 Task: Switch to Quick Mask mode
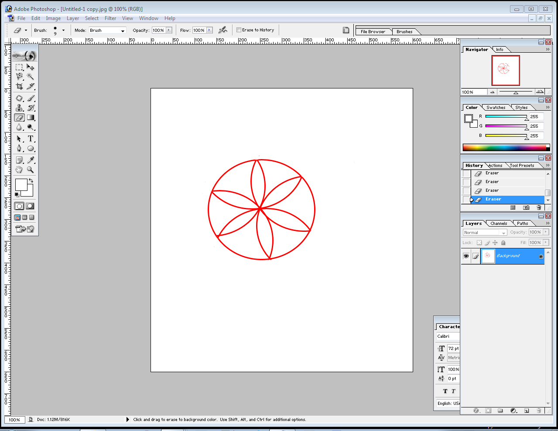tap(30, 206)
